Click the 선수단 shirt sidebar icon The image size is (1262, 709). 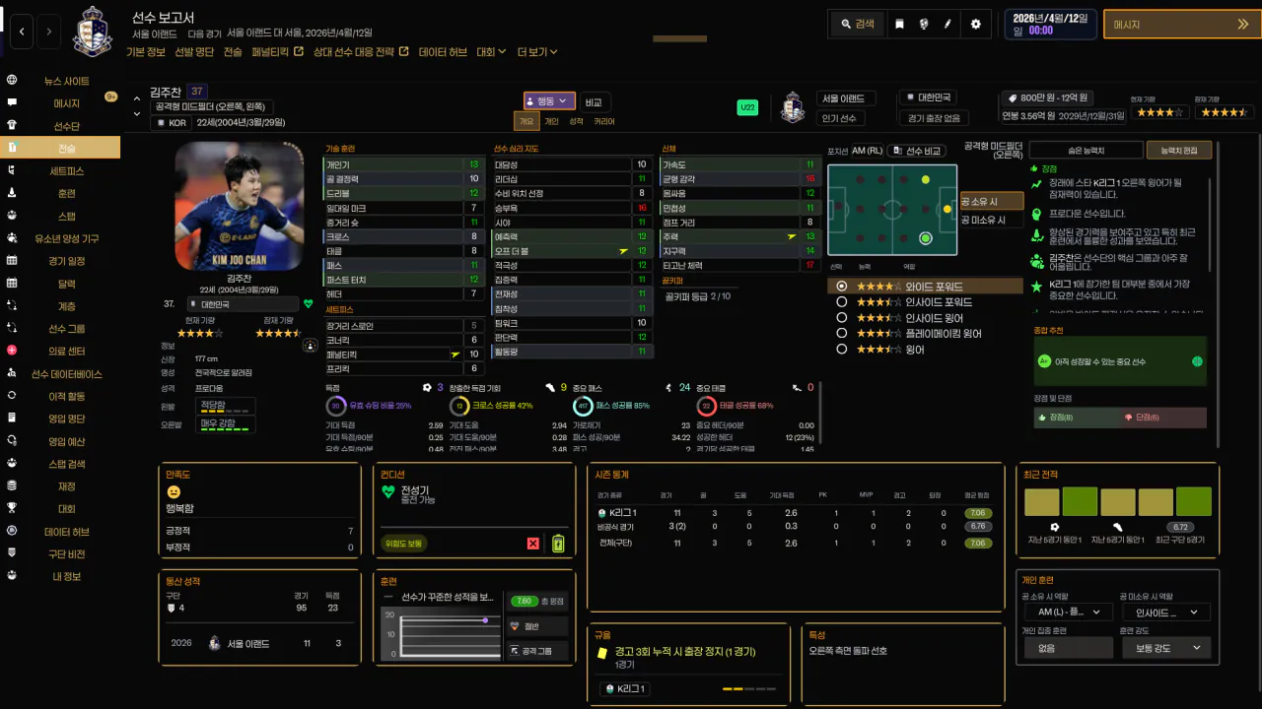(x=12, y=125)
